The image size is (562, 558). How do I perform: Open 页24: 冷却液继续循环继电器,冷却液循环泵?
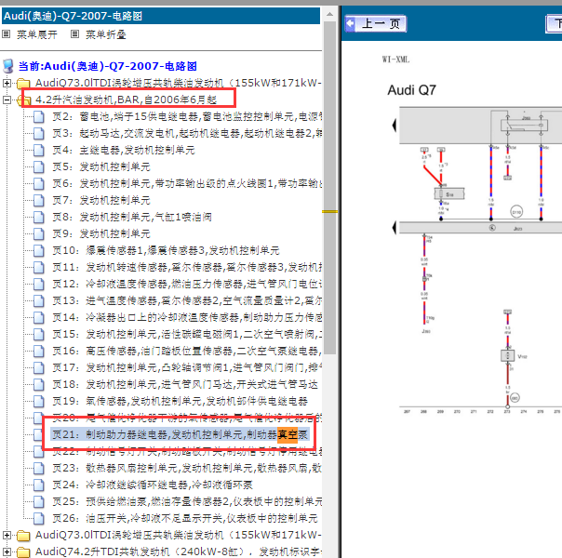[x=153, y=485]
